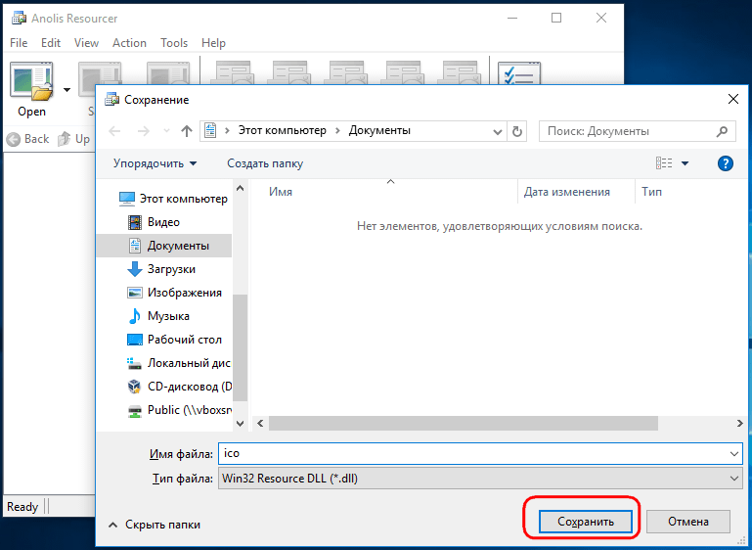Click Этот компьютер breadcrumb in address bar
The width and height of the screenshot is (752, 550).
283,130
